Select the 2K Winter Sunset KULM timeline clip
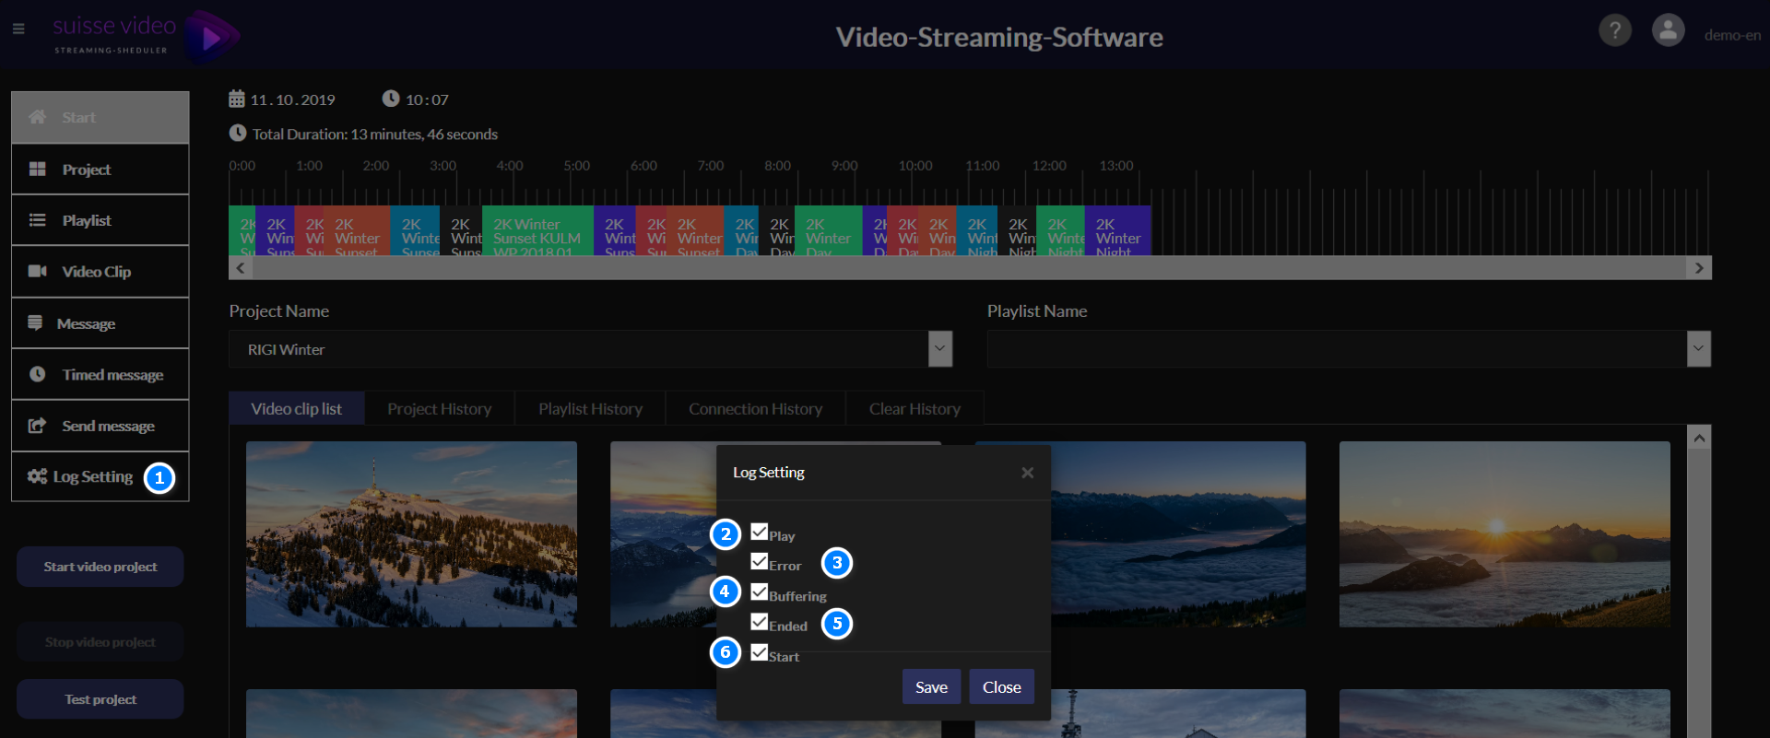This screenshot has height=738, width=1770. [x=537, y=231]
